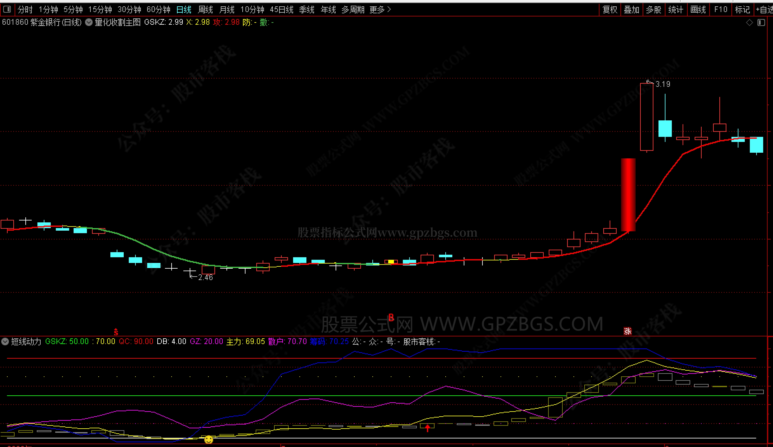Click the 涨 signal badge

(627, 331)
